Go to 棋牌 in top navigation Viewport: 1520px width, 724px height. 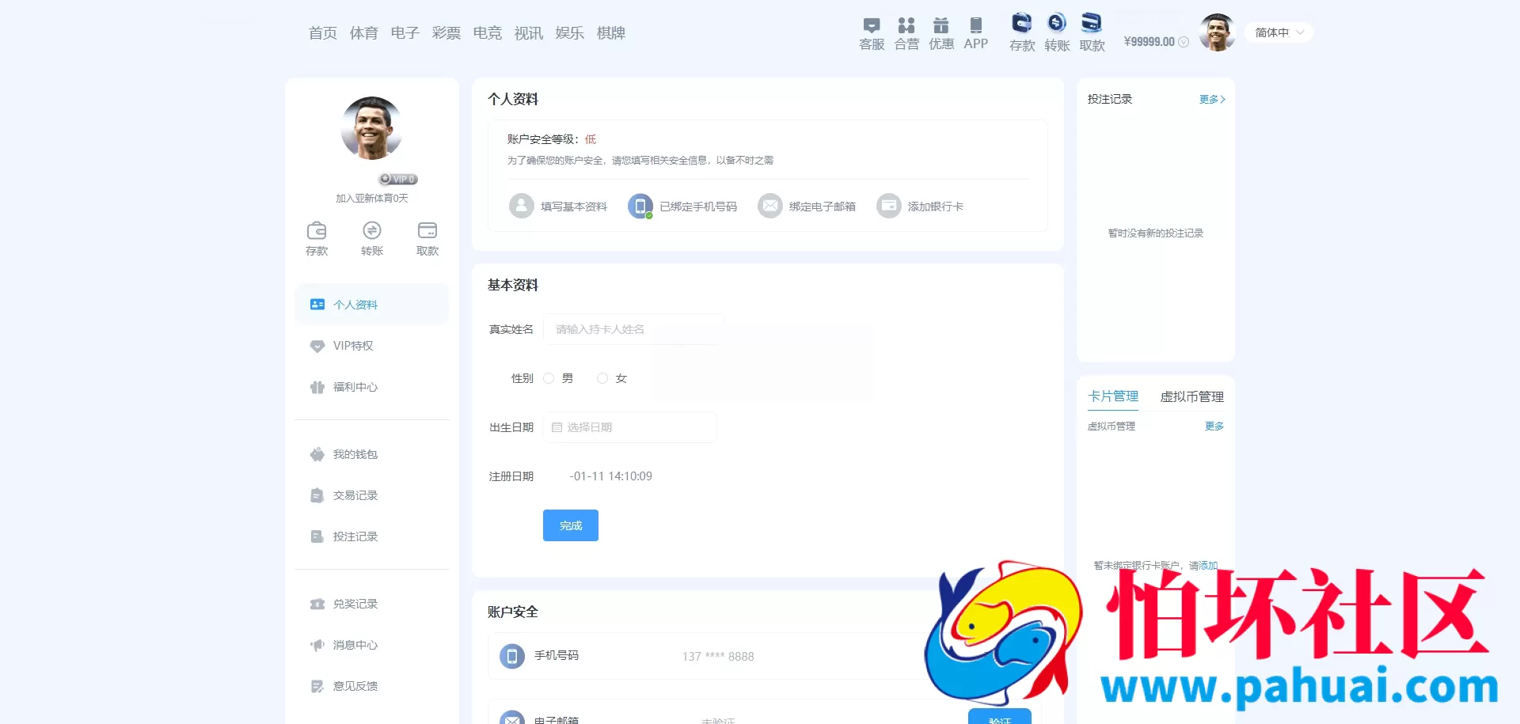pos(611,33)
